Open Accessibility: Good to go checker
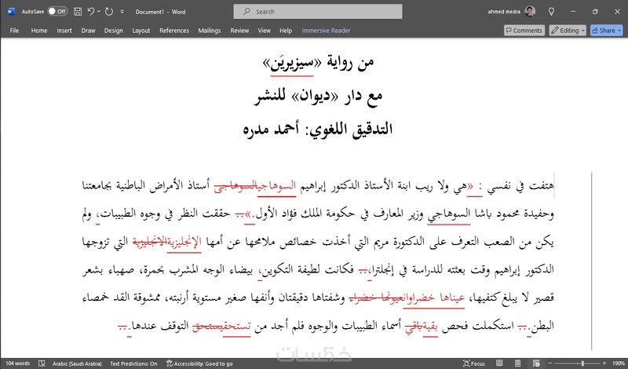The height and width of the screenshot is (369, 628). [x=199, y=364]
